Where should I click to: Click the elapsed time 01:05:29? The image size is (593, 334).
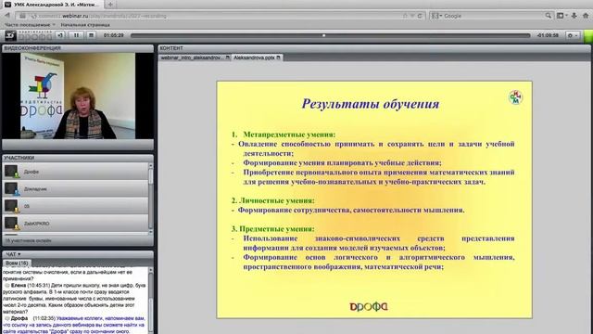114,35
